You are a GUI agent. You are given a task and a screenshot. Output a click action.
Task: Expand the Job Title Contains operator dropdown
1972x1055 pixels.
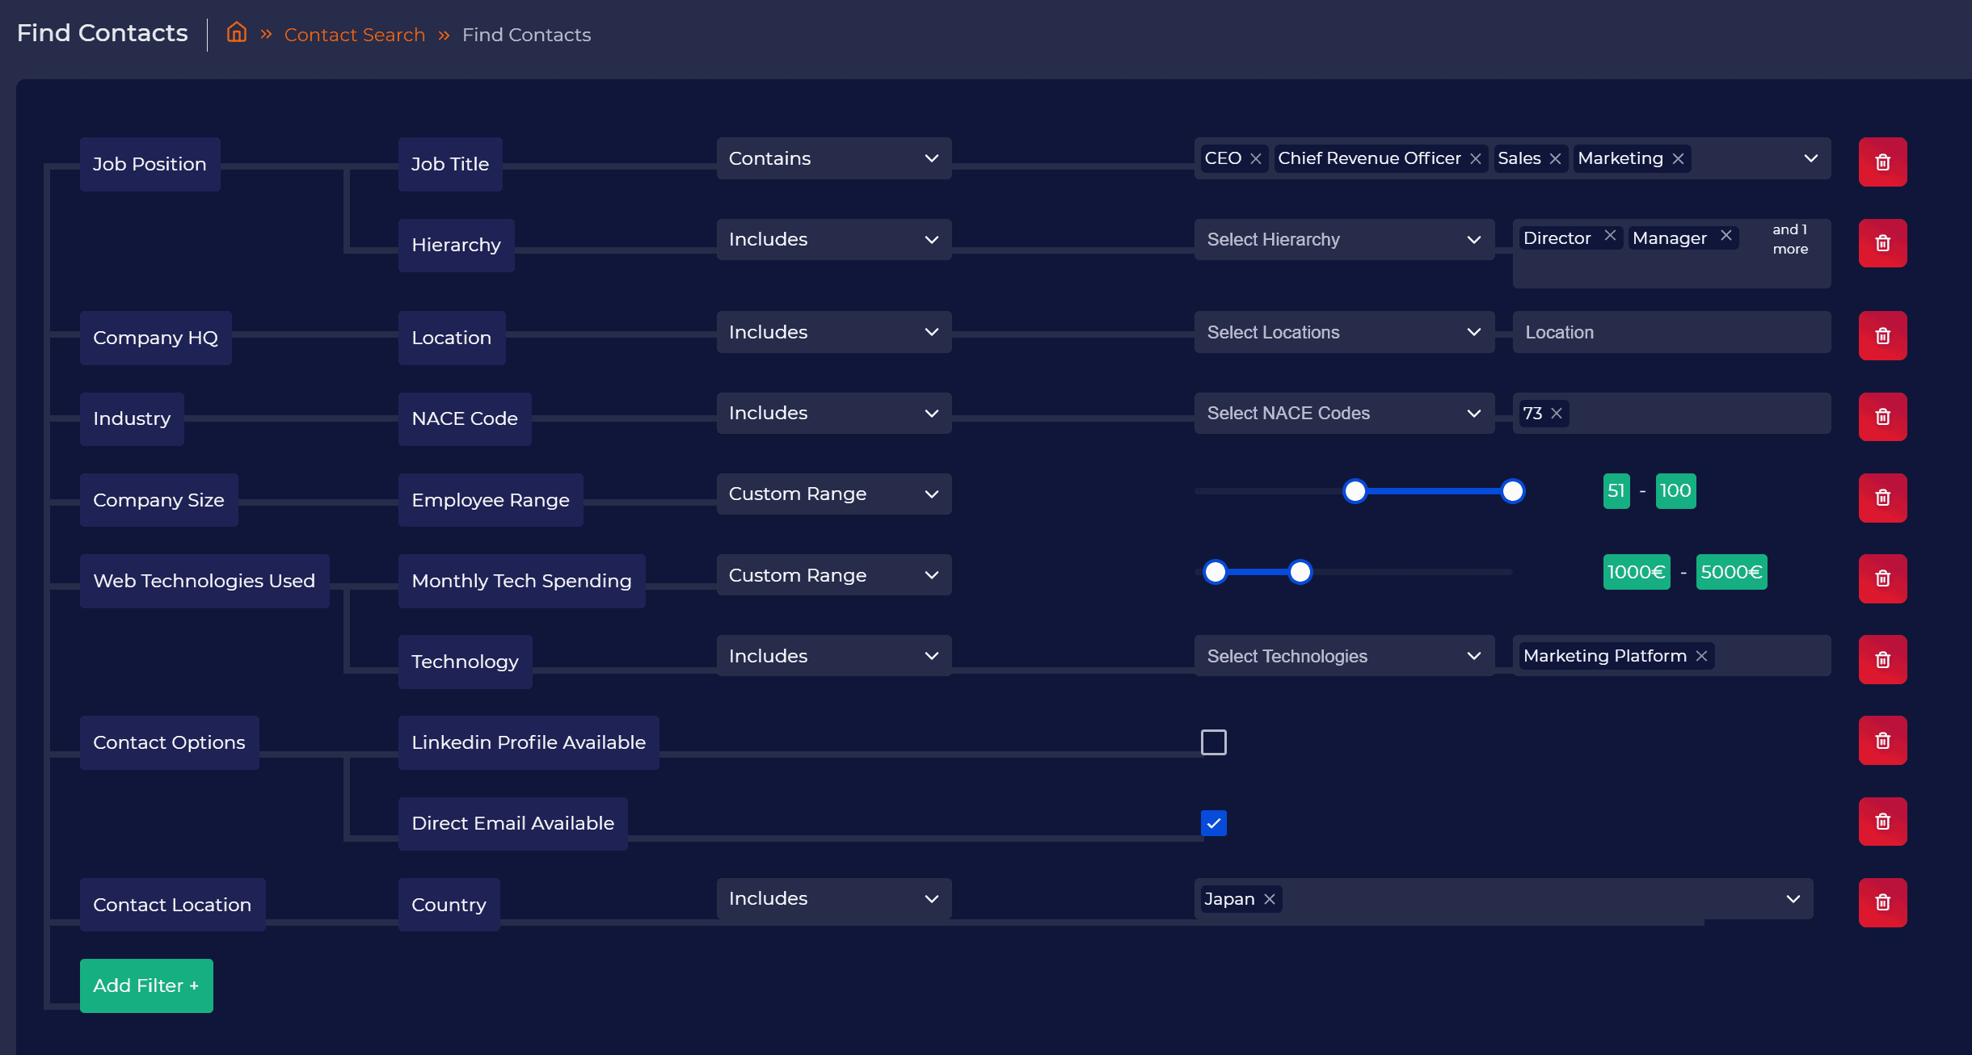(833, 158)
